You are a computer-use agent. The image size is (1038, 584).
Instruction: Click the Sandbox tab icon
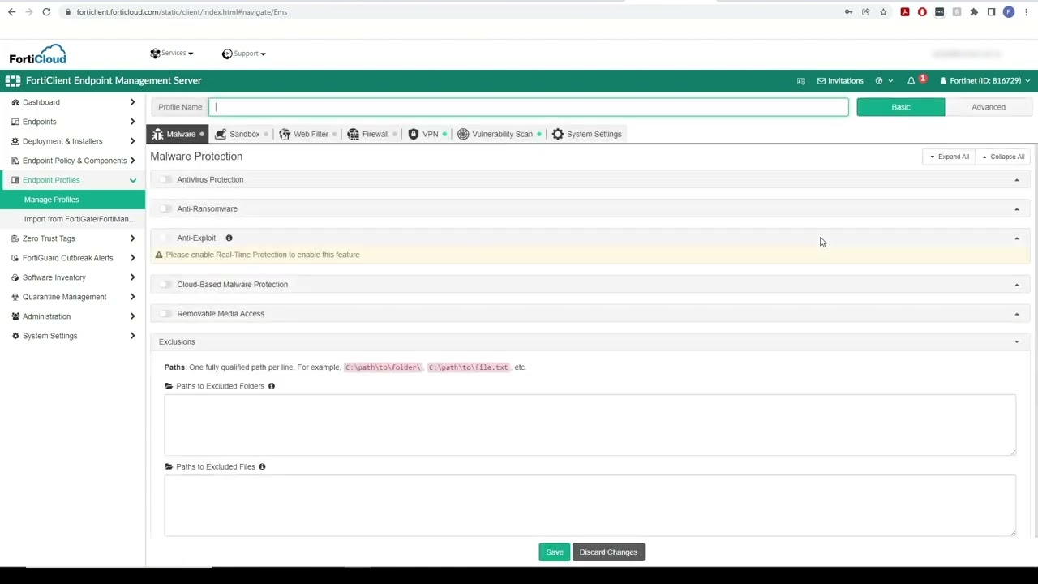coord(221,134)
